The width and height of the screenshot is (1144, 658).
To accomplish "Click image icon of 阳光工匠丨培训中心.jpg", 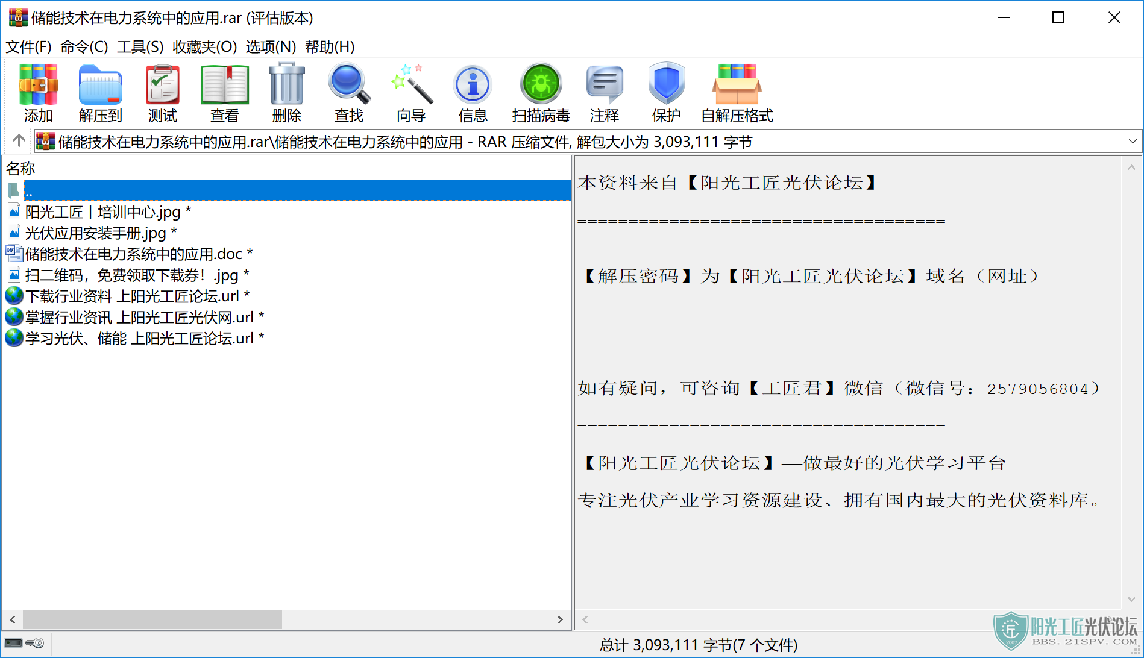I will tap(14, 211).
